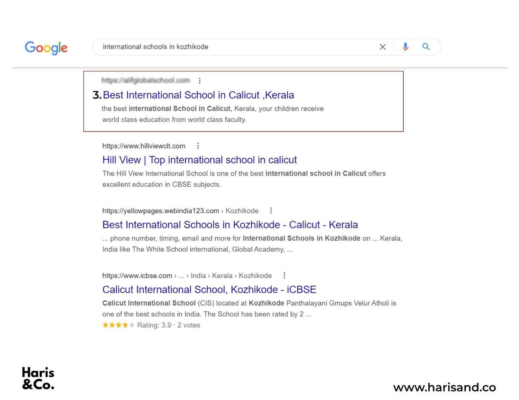Open 'Best International Schools in Kozhikode - Calicut - Kerala'
519x400 pixels.
230,225
